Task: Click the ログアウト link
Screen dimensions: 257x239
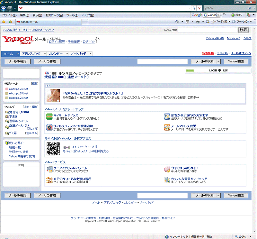Action: [89, 42]
